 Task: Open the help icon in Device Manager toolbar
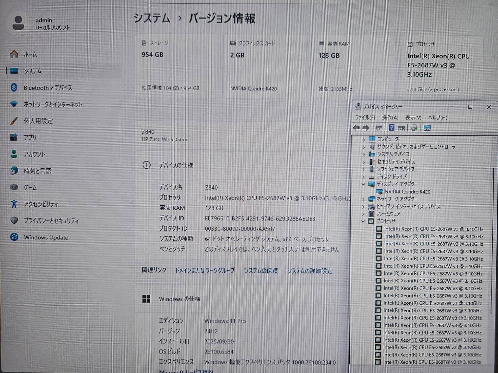pos(391,128)
